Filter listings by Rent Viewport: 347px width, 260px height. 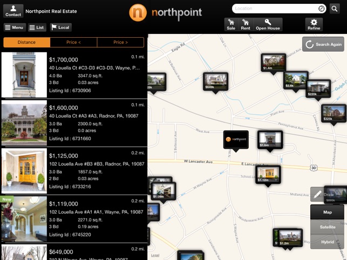coord(246,25)
